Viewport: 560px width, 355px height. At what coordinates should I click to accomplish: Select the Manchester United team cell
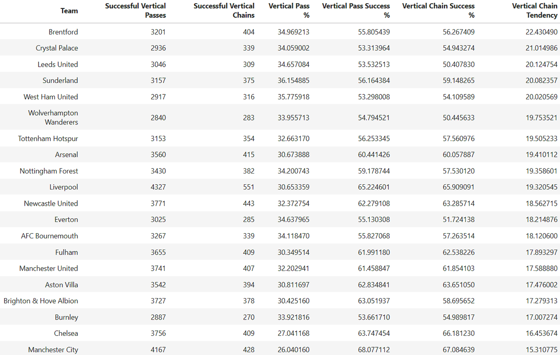tap(49, 269)
